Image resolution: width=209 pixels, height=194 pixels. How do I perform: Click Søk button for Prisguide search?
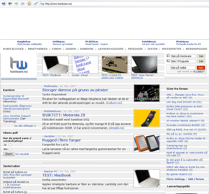201,61
